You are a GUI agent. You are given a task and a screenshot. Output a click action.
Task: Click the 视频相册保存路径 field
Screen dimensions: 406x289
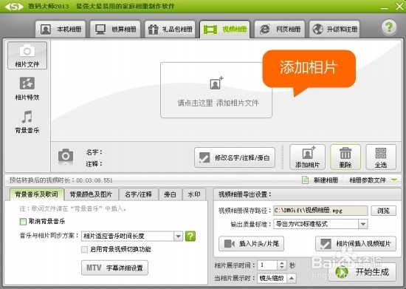point(320,211)
